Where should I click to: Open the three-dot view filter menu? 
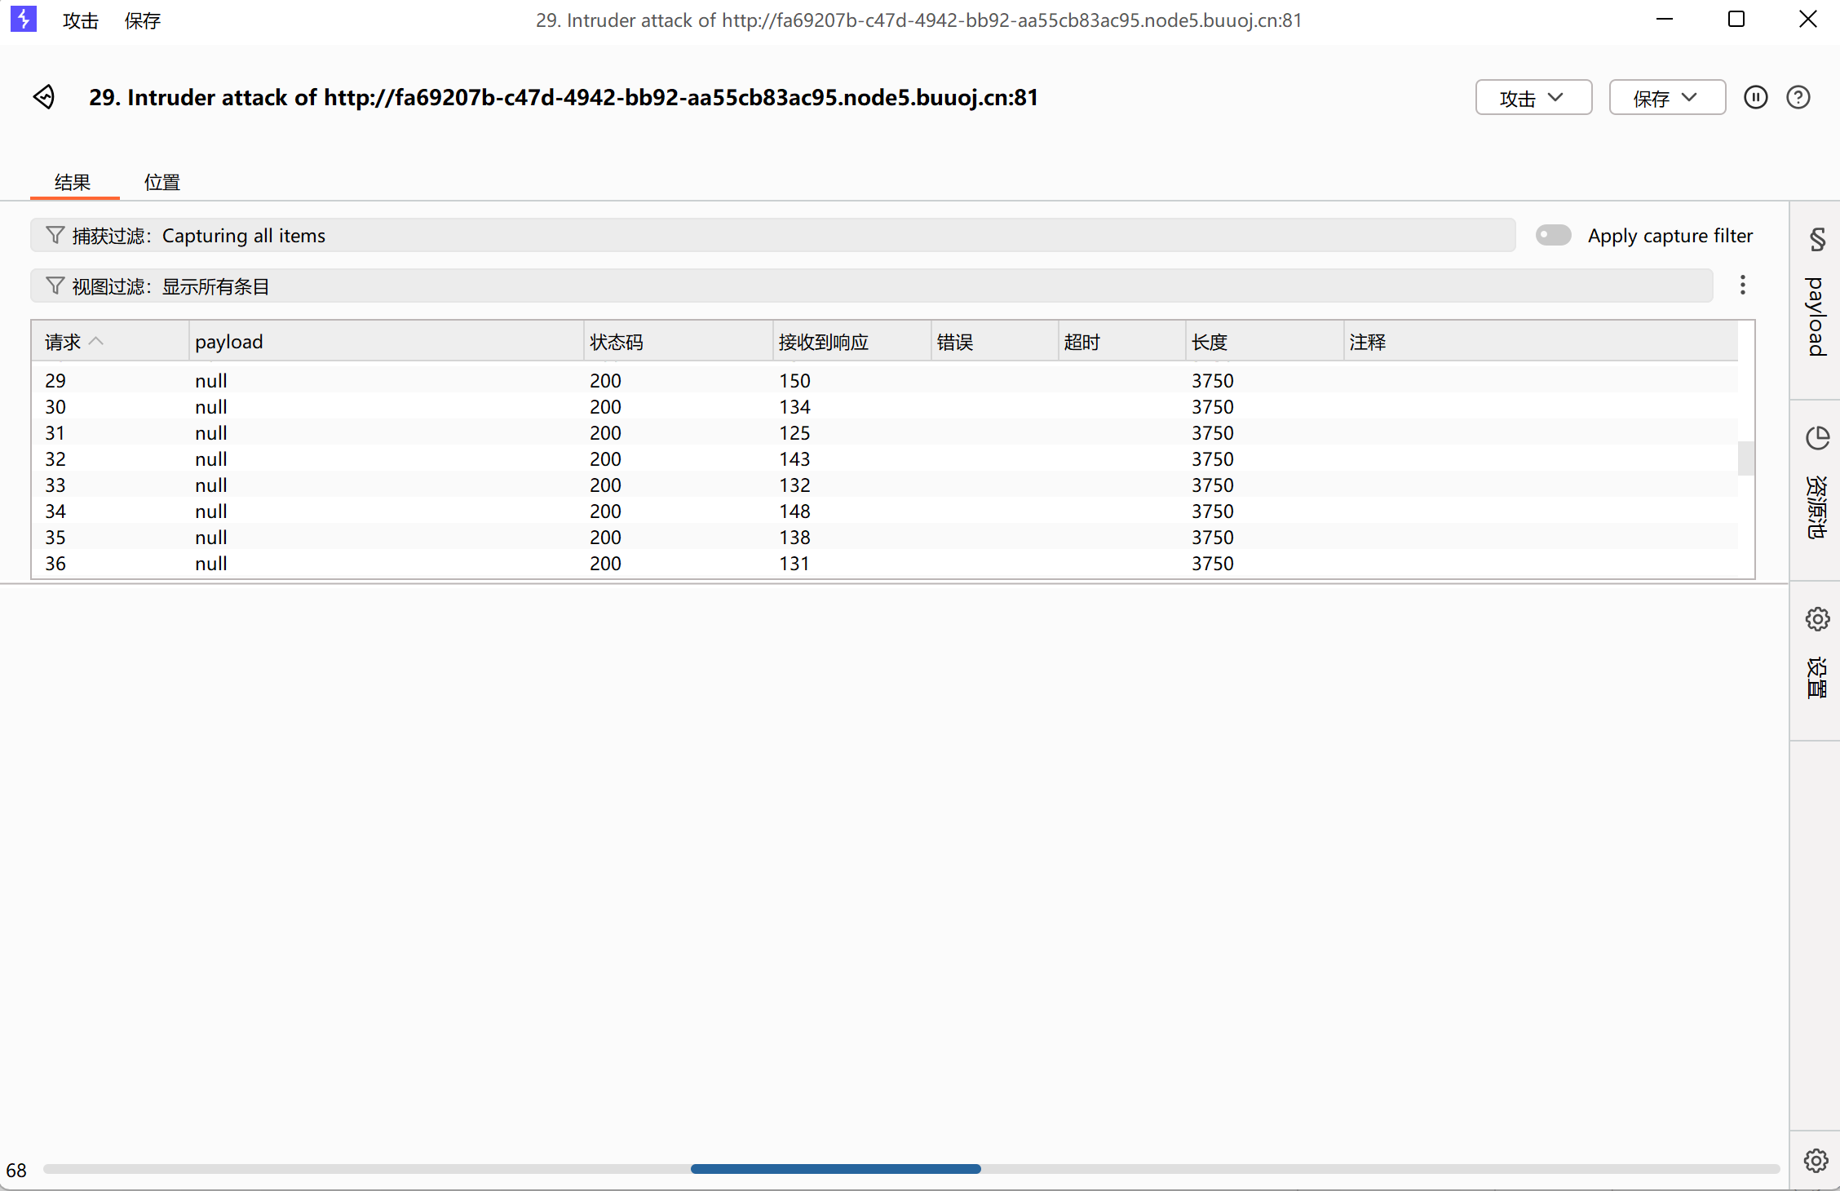coord(1742,285)
